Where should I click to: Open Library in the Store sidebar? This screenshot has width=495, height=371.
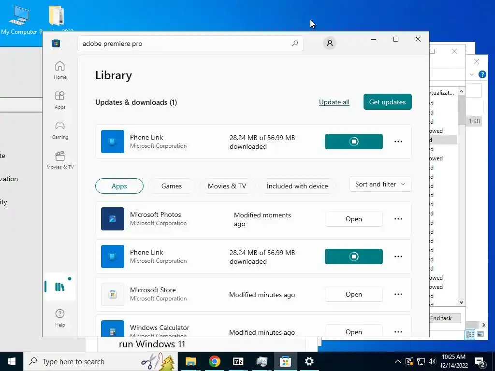tap(60, 287)
